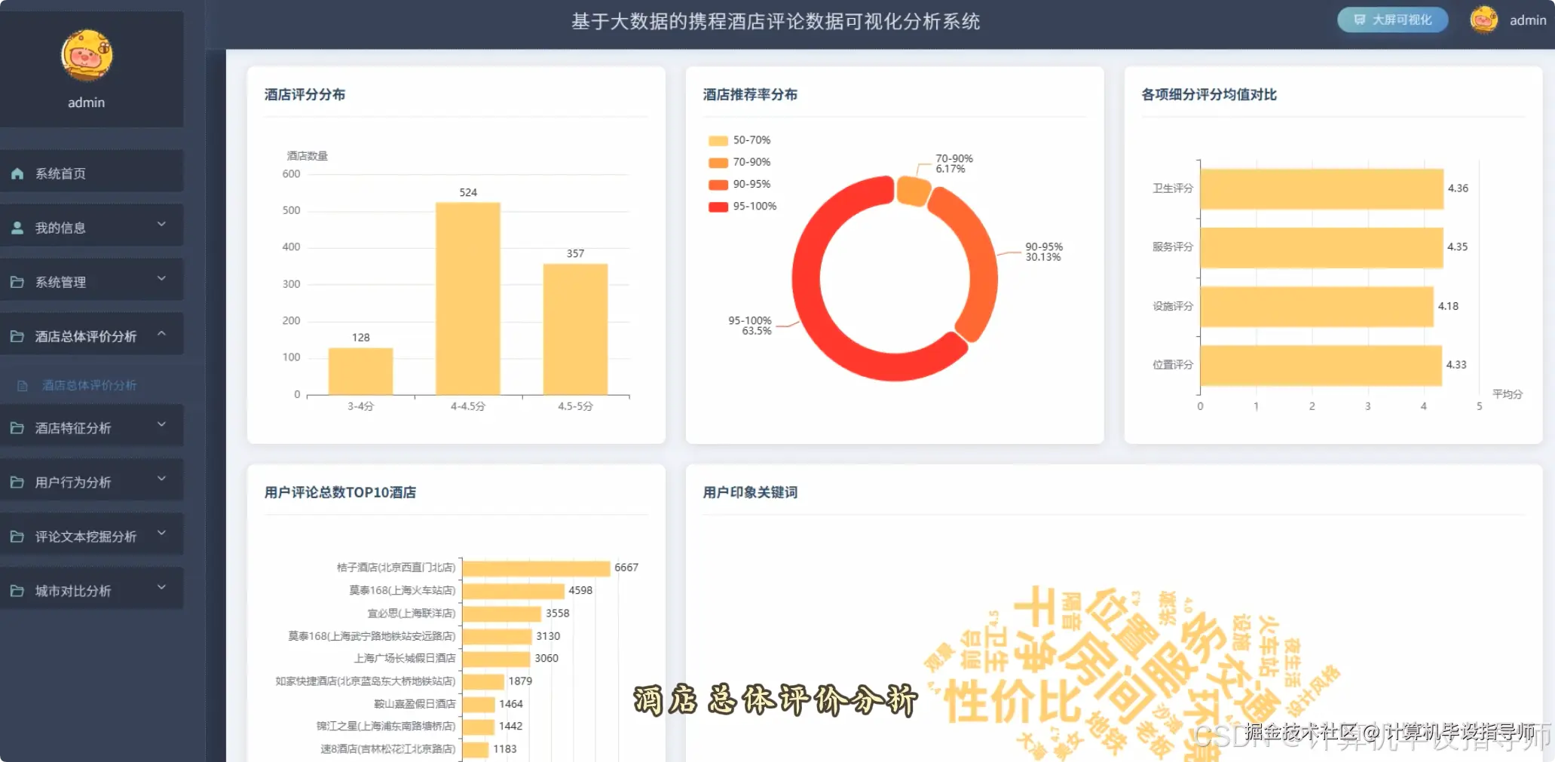Toggle the 50-70% legend entry

coord(739,140)
